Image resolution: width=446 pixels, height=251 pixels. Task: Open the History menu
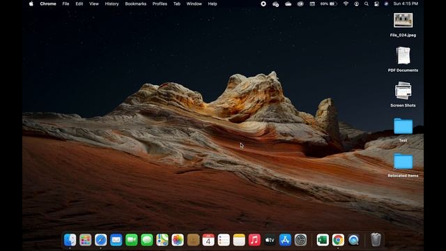tap(111, 3)
